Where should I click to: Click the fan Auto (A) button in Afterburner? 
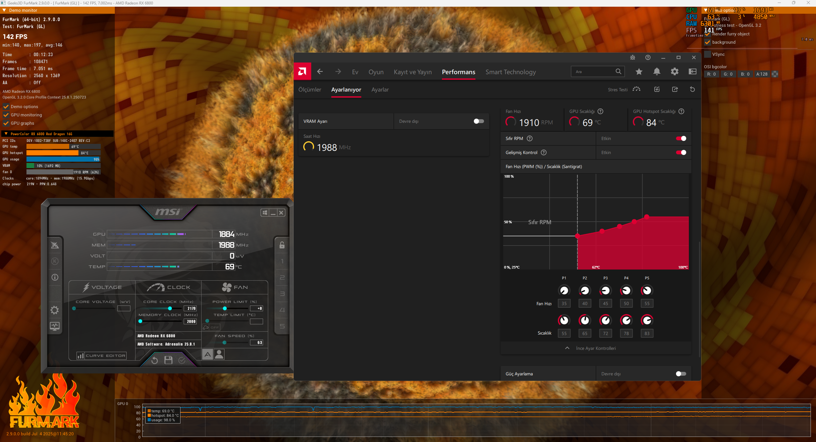(x=208, y=354)
